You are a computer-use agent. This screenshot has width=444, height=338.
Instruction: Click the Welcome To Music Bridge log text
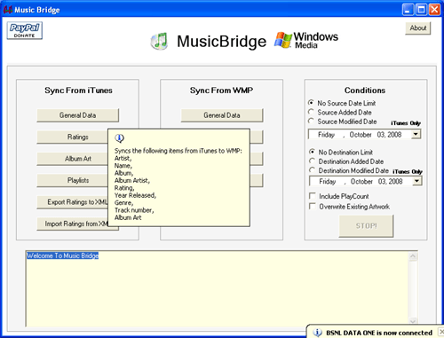click(x=62, y=255)
